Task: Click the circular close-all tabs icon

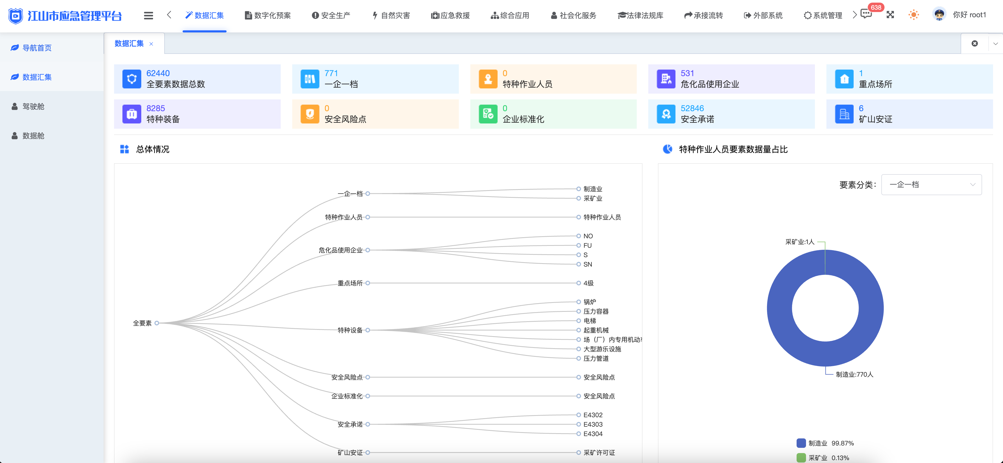Action: [x=974, y=44]
